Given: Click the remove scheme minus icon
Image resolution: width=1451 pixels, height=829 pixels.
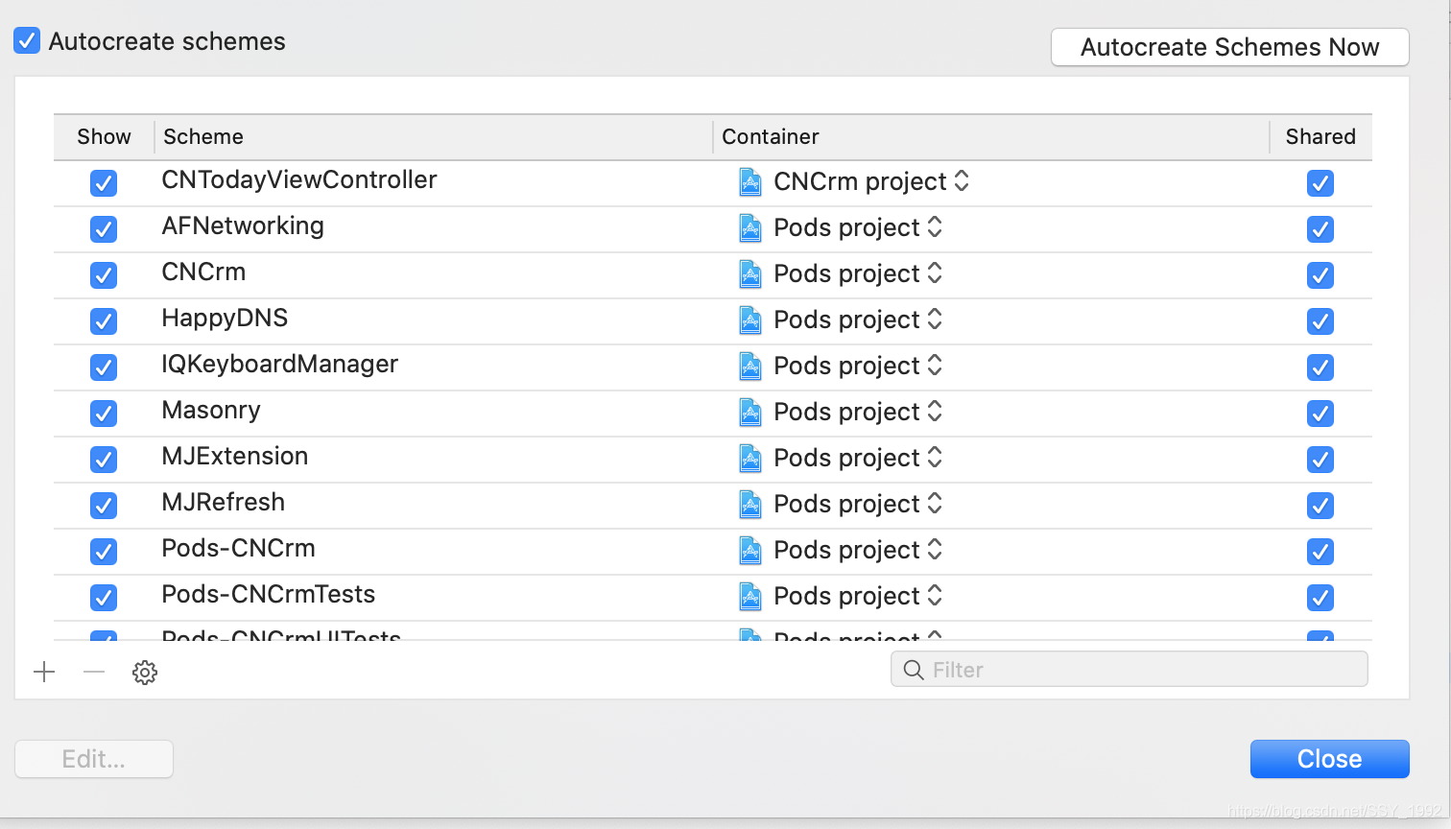Looking at the screenshot, I should (94, 672).
